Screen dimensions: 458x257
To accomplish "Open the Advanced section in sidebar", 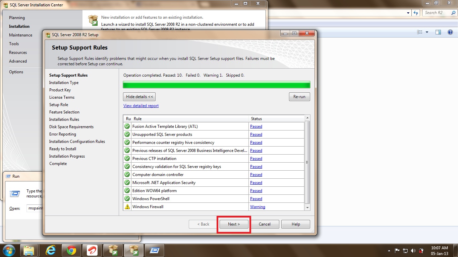I will click(18, 61).
